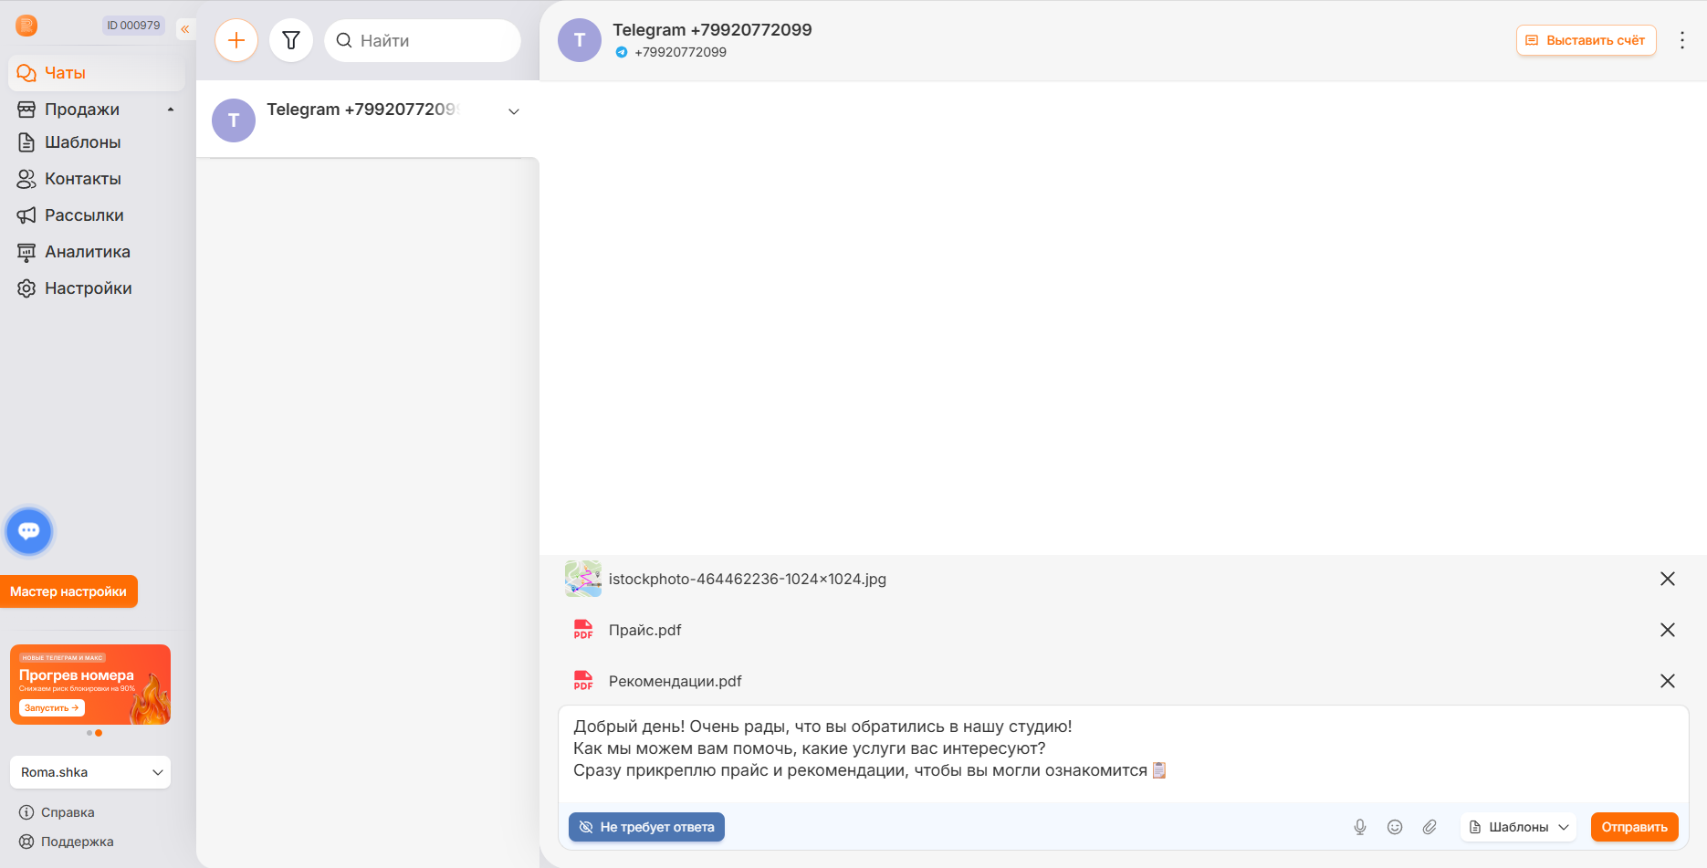Image resolution: width=1707 pixels, height=868 pixels.
Task: Open the three-dot chat options menu
Action: tap(1682, 40)
